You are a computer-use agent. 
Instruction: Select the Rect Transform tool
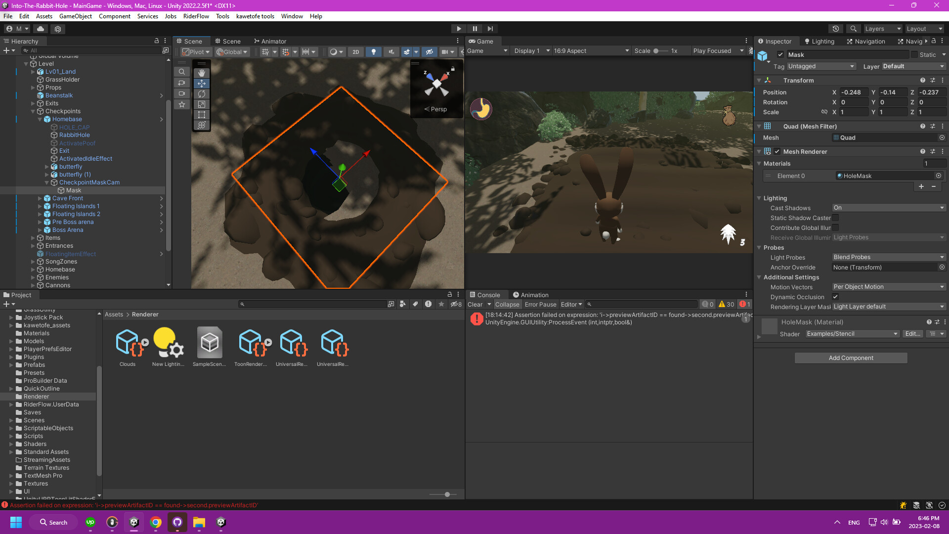click(201, 115)
